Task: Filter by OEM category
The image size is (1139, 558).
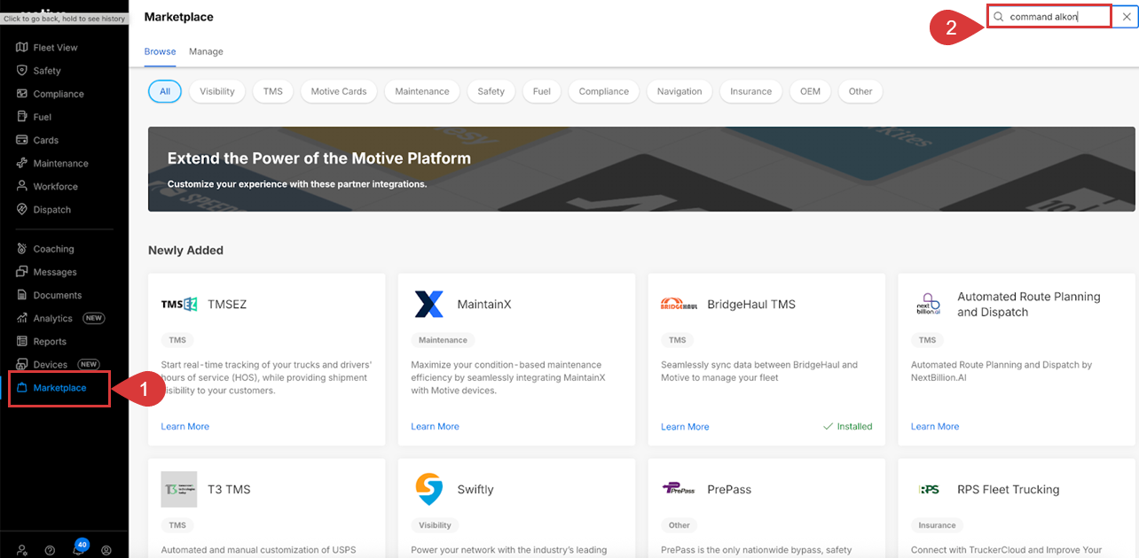Action: (810, 91)
